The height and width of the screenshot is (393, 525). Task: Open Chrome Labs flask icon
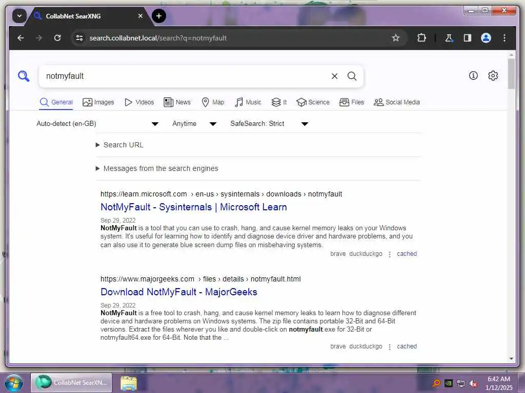pos(449,38)
